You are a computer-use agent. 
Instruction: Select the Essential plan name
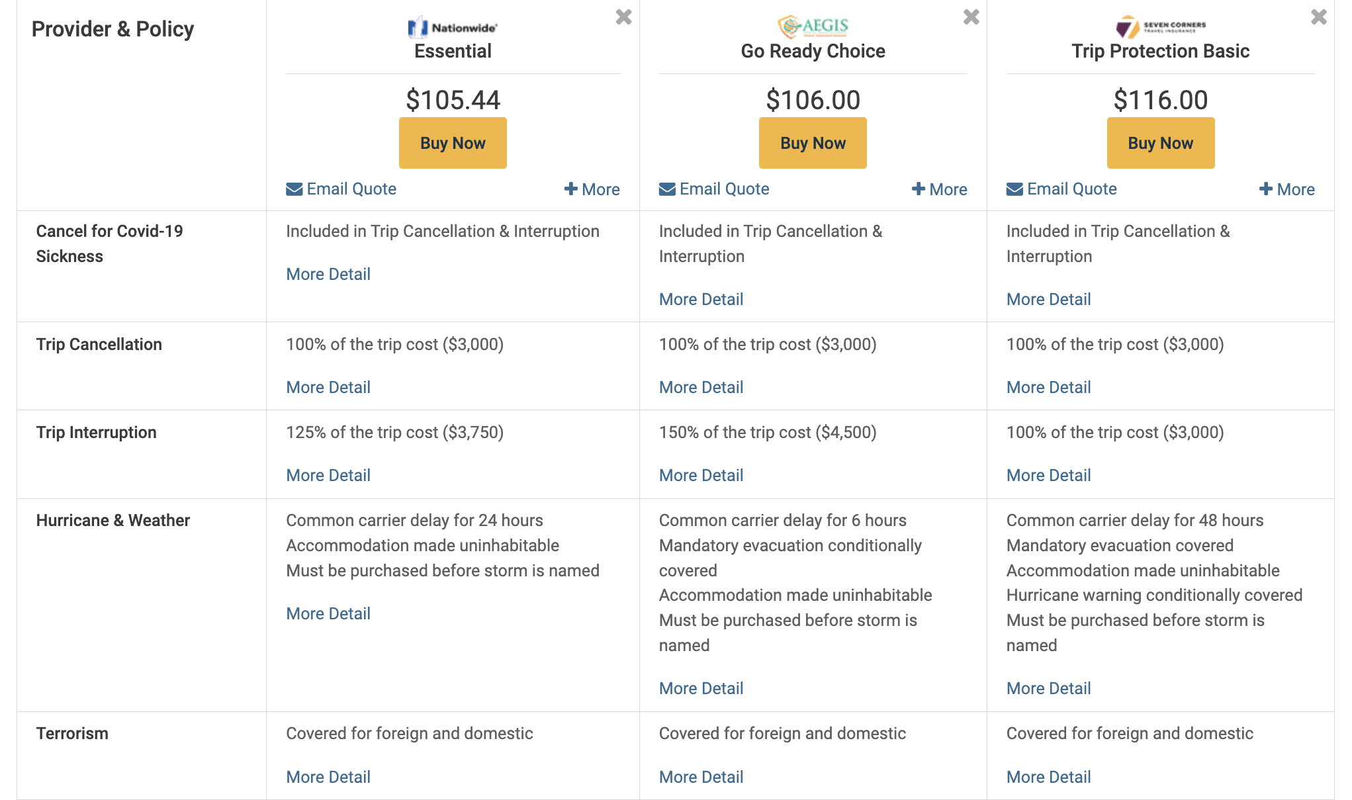453,51
